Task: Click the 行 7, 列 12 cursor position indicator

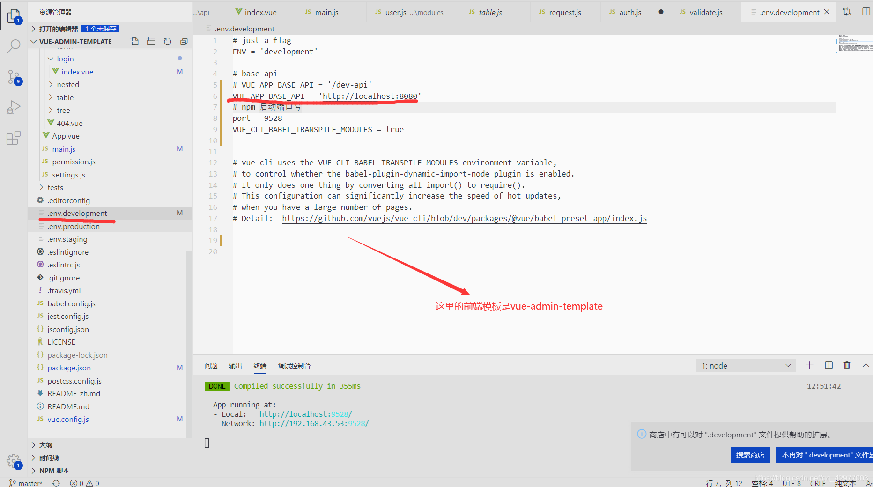Action: (724, 483)
